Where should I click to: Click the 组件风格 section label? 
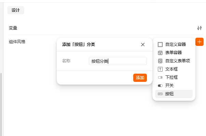[17, 42]
